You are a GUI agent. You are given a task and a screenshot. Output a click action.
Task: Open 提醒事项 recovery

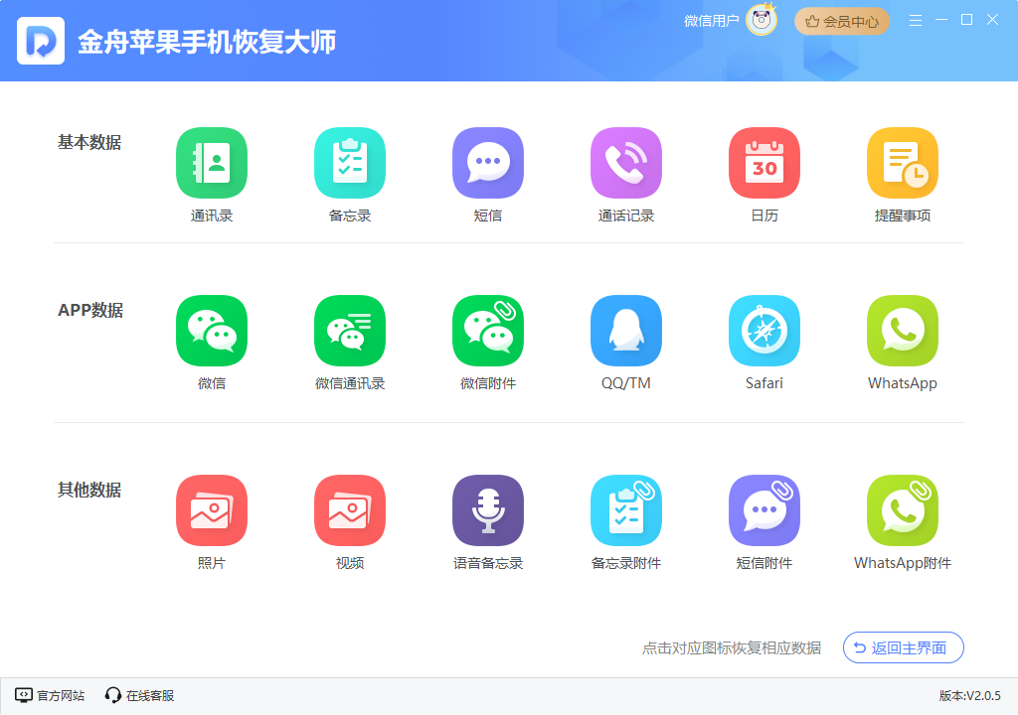(903, 162)
